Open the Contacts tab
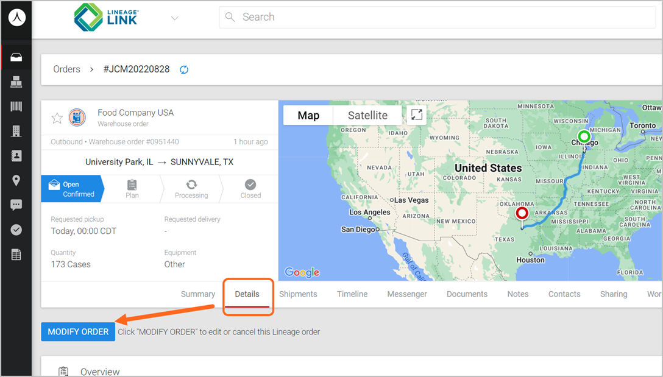 (x=564, y=294)
